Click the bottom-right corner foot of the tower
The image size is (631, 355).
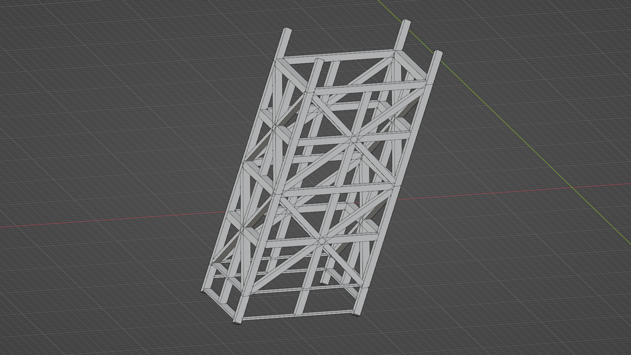click(x=356, y=313)
